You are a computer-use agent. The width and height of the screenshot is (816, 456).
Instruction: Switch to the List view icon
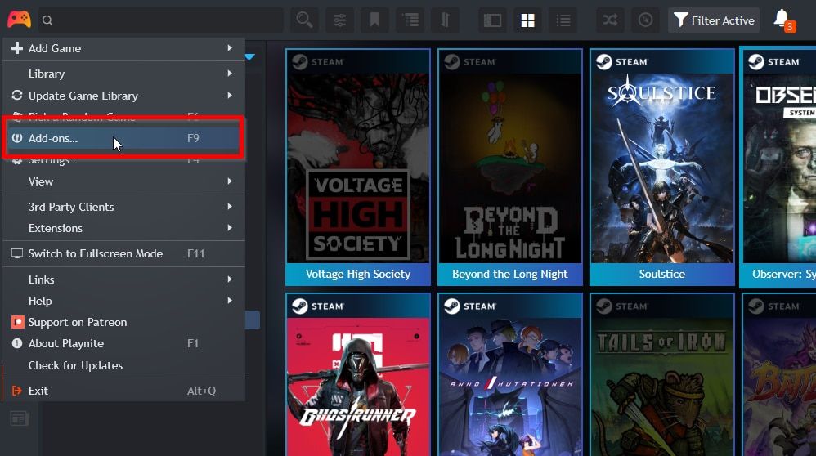tap(563, 20)
